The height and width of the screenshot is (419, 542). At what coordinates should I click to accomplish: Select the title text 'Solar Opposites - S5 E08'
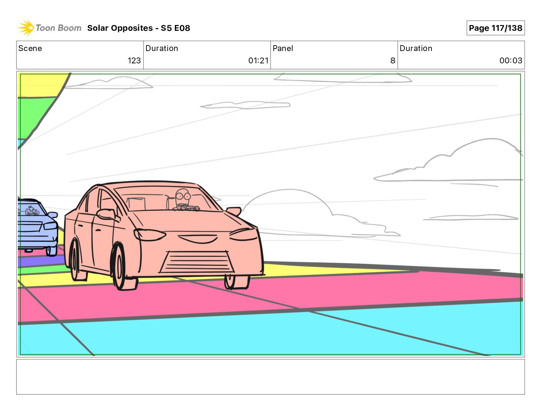[x=139, y=28]
